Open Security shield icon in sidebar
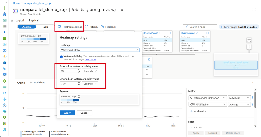 coord(5,117)
